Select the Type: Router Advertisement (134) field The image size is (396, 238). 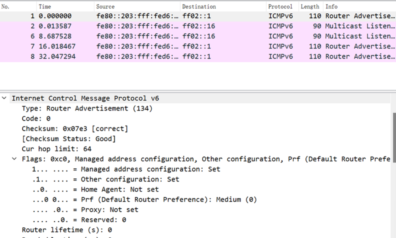(x=87, y=109)
